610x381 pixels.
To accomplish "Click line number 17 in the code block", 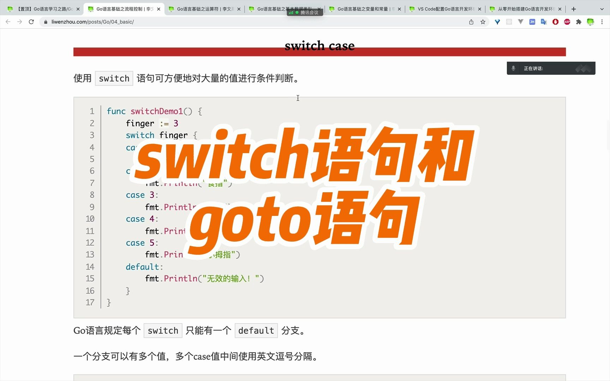I will click(x=90, y=303).
